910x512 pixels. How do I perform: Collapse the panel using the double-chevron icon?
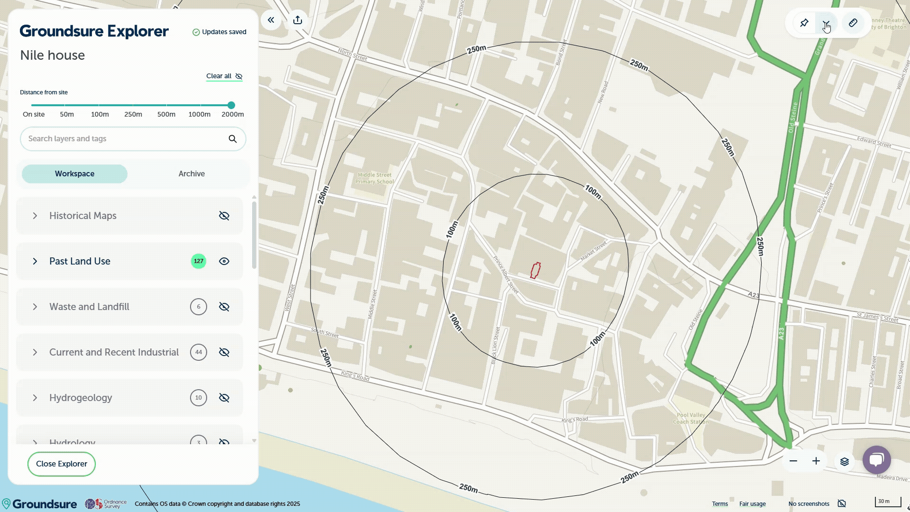(271, 19)
